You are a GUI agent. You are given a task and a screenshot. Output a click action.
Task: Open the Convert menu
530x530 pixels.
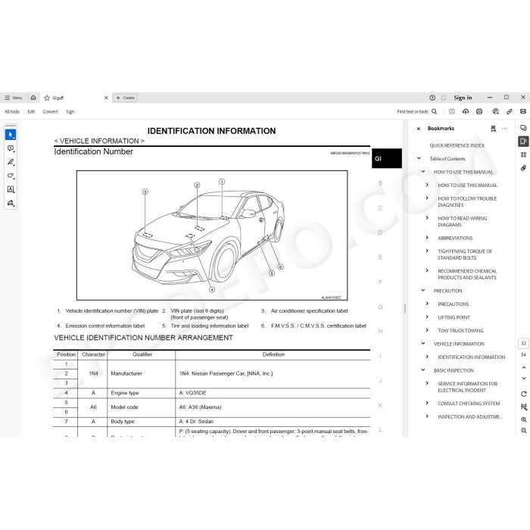[51, 111]
